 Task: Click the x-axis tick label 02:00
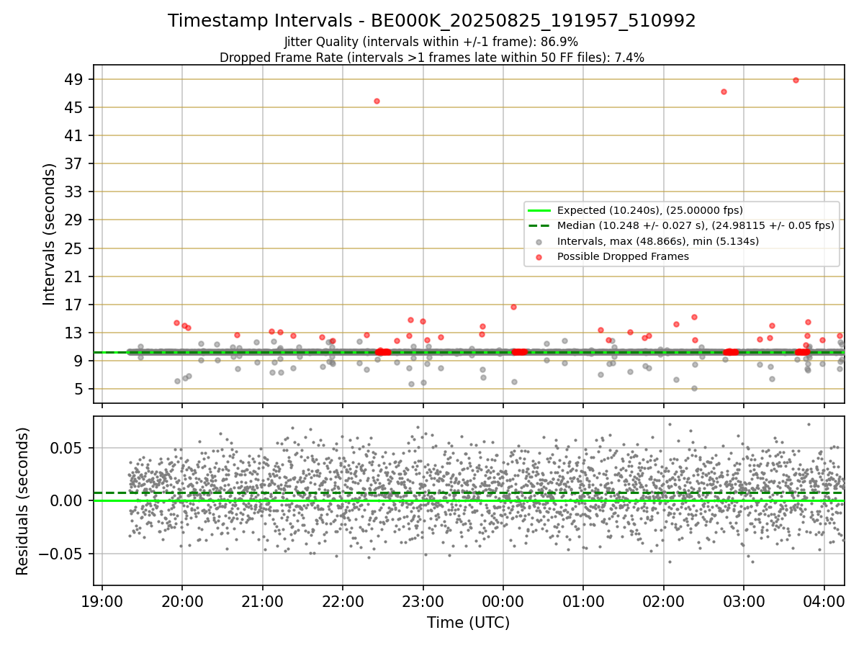tap(663, 601)
